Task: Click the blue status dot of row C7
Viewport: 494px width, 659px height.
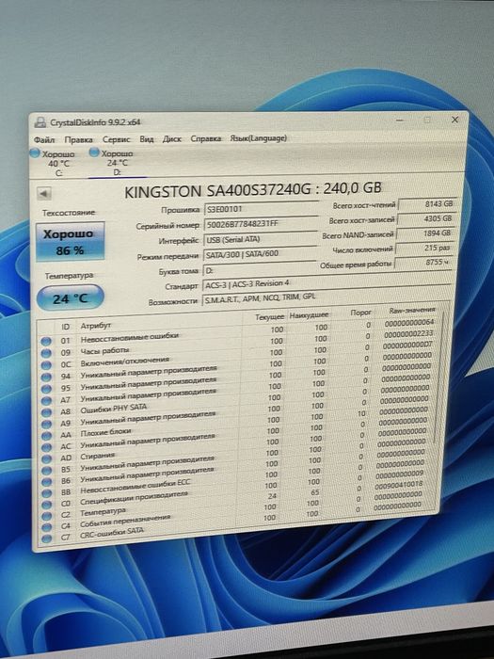Action: point(47,538)
